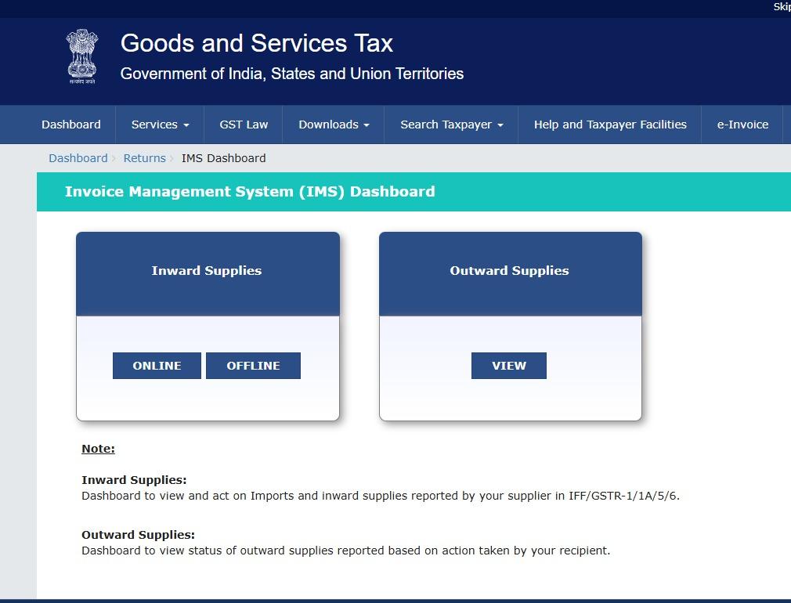This screenshot has height=603, width=791.
Task: Expand the Services dropdown menu
Action: coord(160,125)
